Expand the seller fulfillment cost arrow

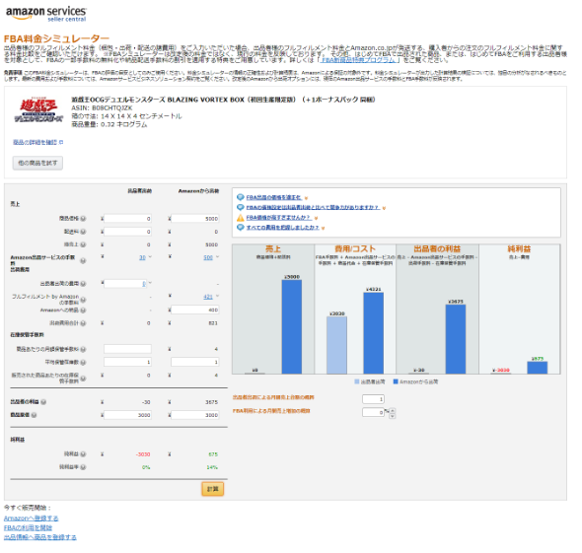[150, 283]
